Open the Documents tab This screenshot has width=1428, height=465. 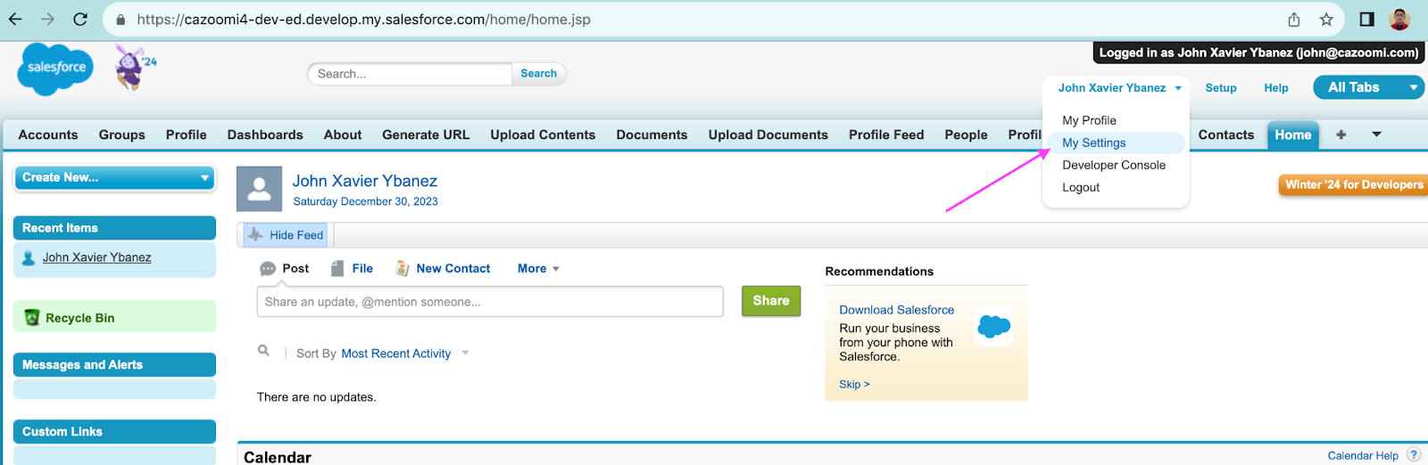point(652,135)
